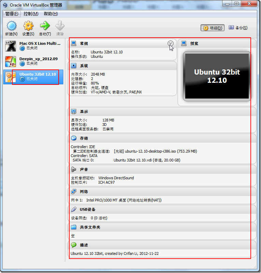Switch to Details view with 明细(D) button
The image size is (261, 273).
pos(213,28)
